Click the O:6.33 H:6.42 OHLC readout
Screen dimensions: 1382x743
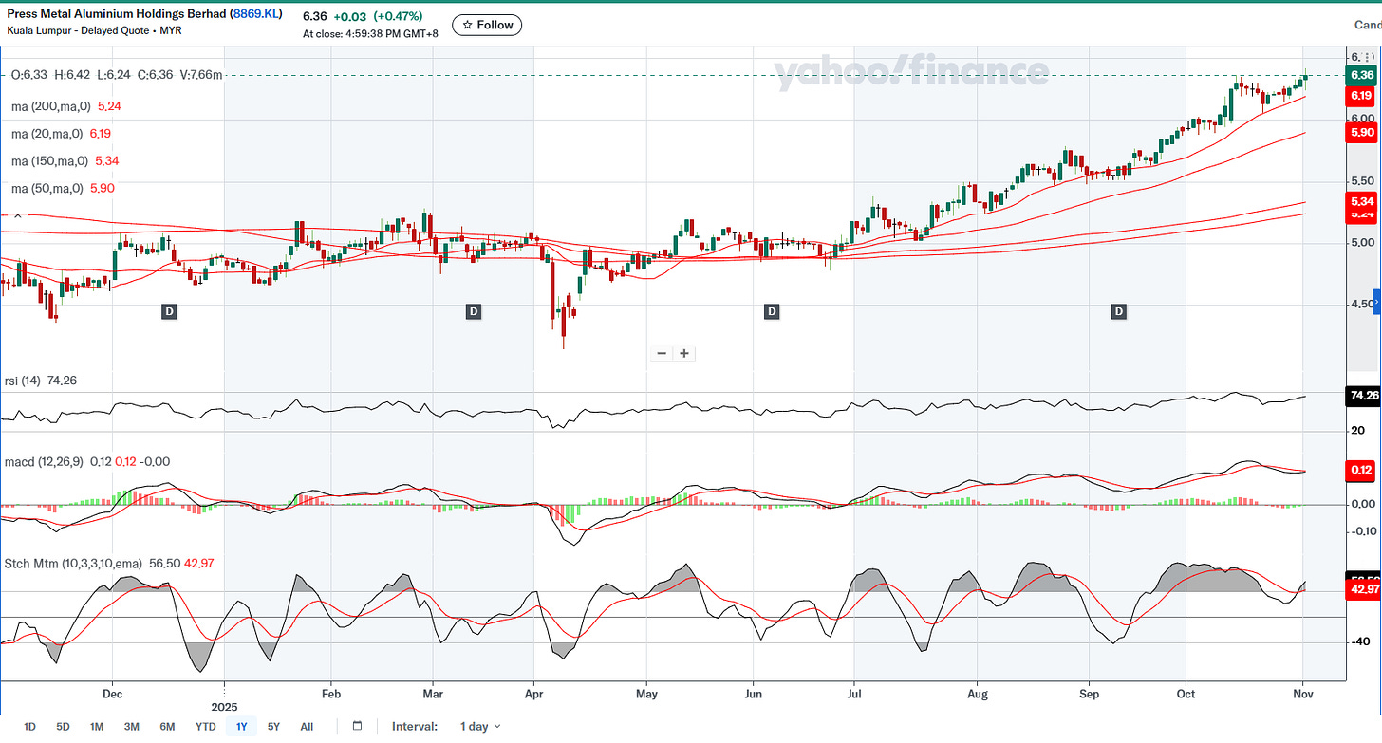tap(116, 75)
